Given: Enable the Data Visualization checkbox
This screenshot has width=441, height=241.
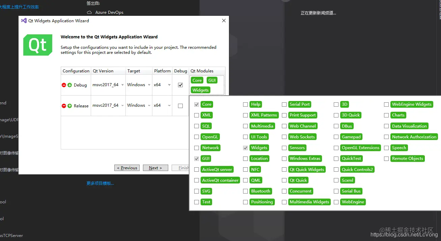Looking at the screenshot, I should click(x=386, y=126).
